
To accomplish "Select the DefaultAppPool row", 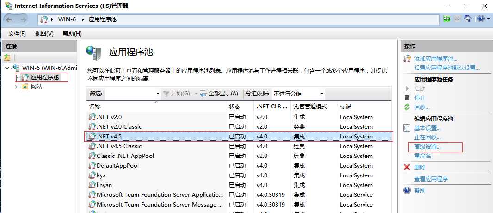I will coord(240,165).
